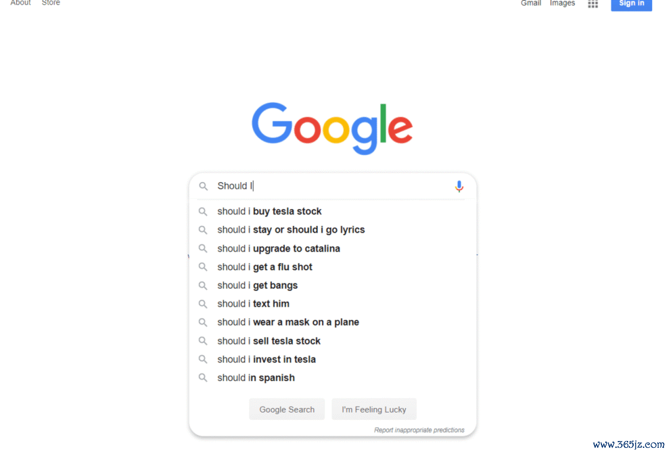Open the Images link
The height and width of the screenshot is (454, 669).
(562, 4)
